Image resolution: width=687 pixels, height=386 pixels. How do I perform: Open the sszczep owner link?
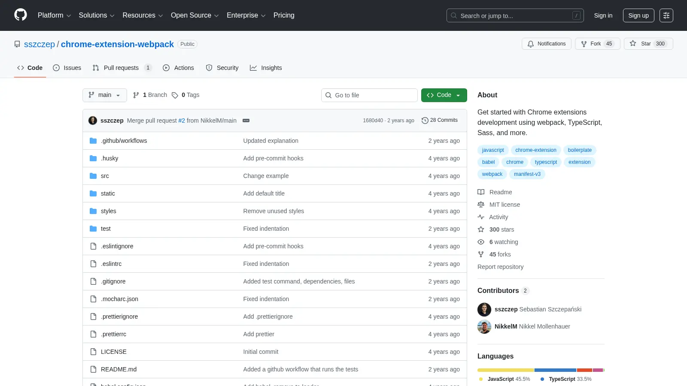pos(40,44)
